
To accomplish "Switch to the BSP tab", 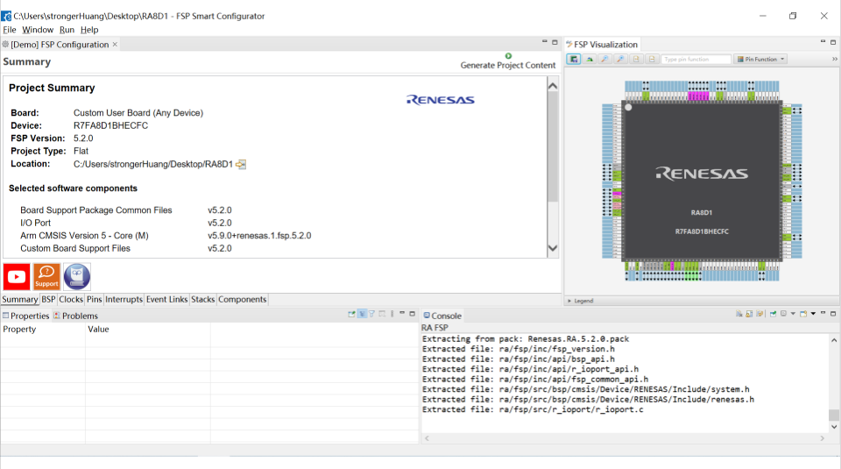I will 48,300.
